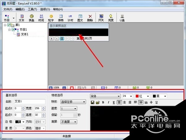Insert a 表盘 clock dial

point(32,18)
